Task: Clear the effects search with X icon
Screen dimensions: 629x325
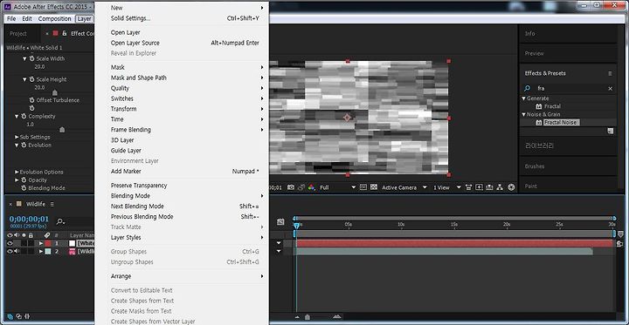Action: tap(610, 89)
